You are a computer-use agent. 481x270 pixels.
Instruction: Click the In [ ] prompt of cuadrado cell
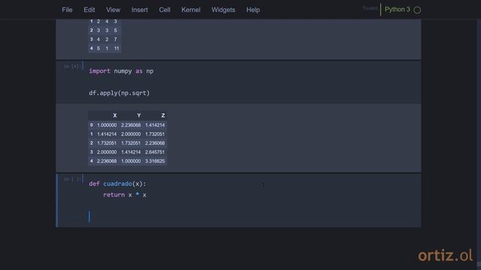[x=72, y=179]
